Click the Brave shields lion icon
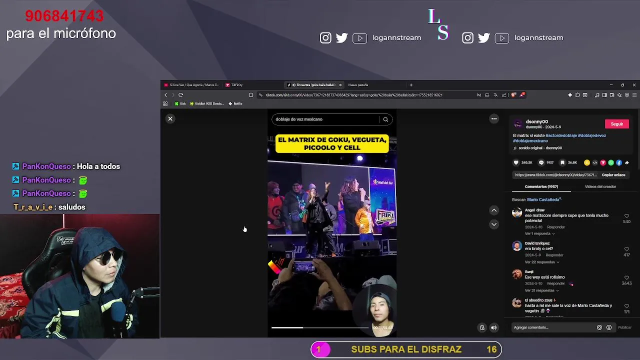This screenshot has width=640, height=360. 513,95
